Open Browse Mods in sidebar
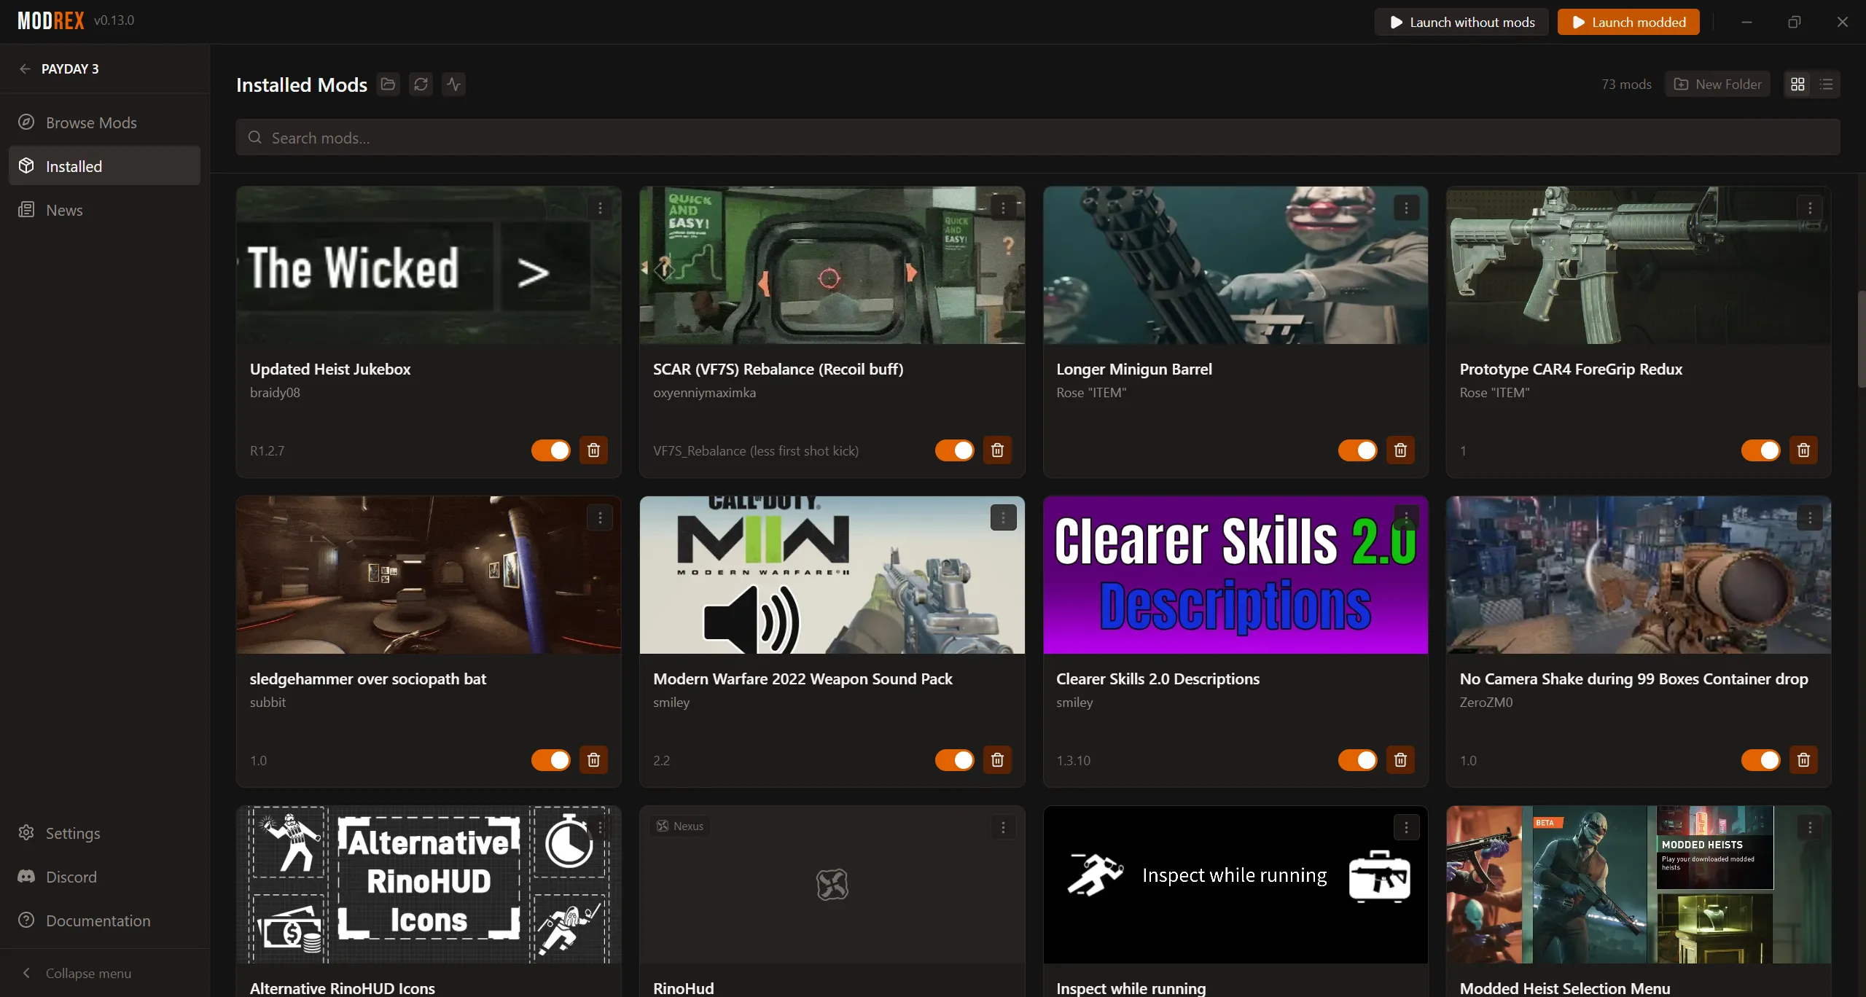This screenshot has width=1866, height=997. [x=104, y=122]
